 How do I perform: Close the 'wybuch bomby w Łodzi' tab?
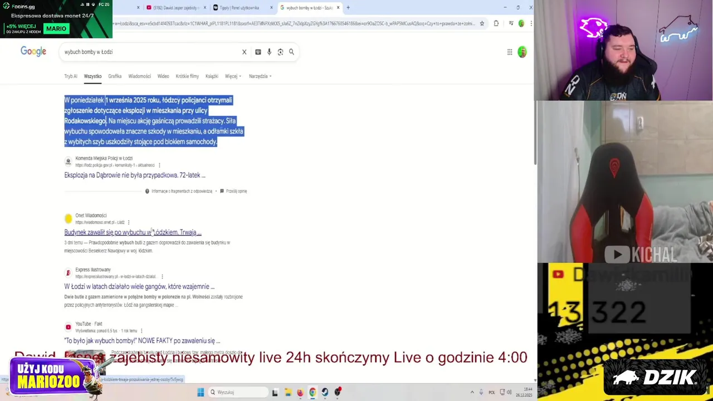[x=338, y=8]
